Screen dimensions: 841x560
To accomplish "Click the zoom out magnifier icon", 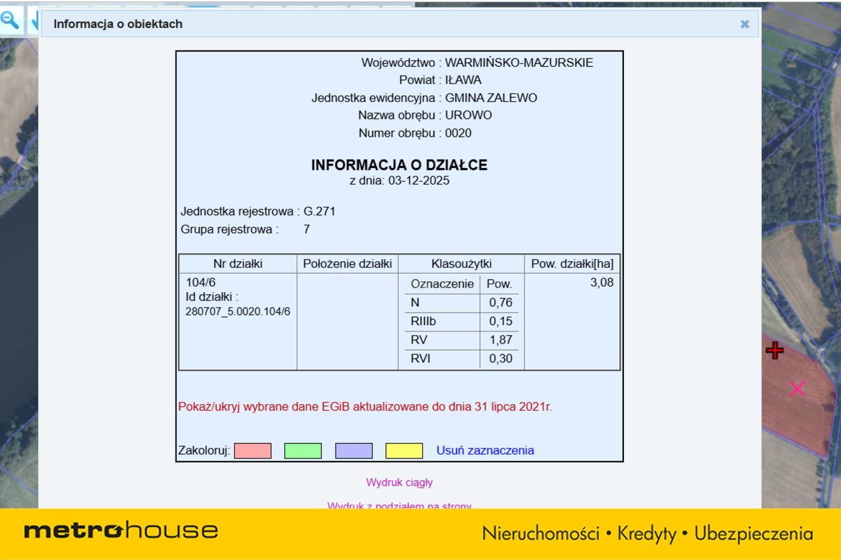I will (10, 20).
